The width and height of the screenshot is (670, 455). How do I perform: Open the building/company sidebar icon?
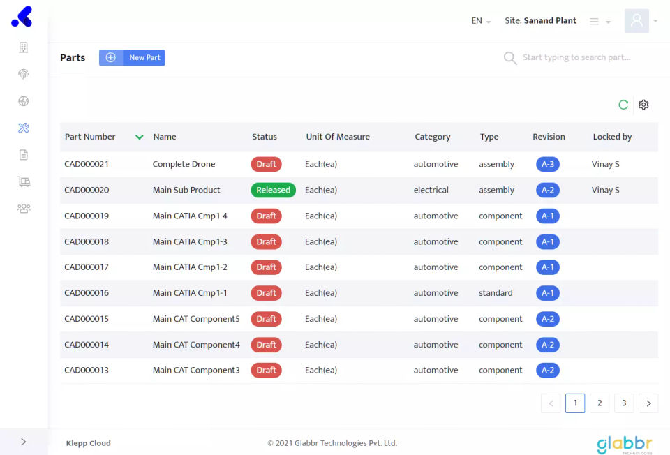point(24,47)
